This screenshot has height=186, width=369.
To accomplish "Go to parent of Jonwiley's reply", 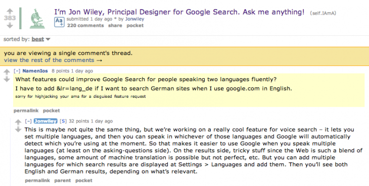I will (62, 180).
